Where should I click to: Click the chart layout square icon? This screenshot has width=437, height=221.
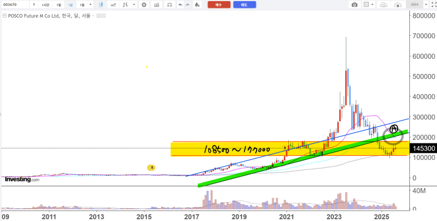366,5
